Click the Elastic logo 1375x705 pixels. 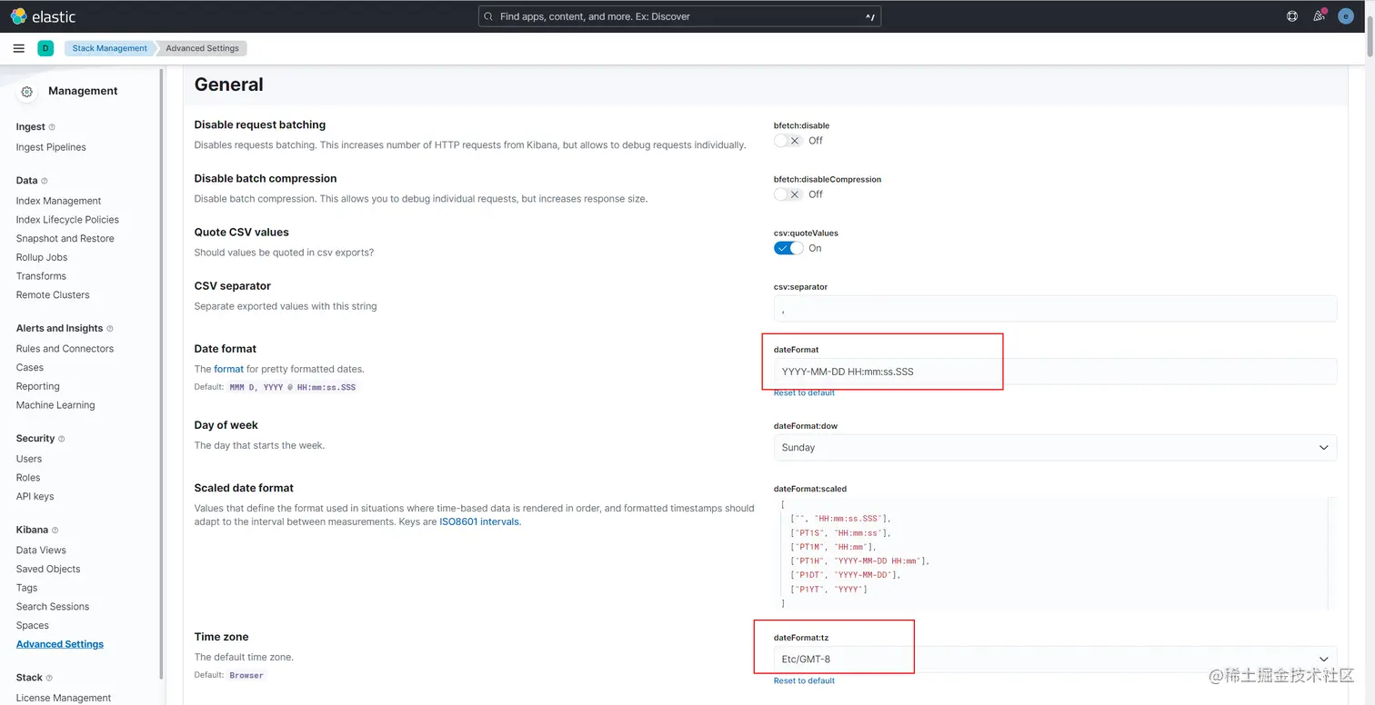[x=43, y=16]
